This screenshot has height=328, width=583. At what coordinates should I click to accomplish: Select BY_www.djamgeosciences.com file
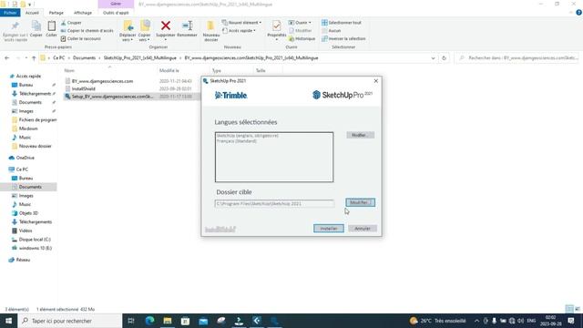tap(102, 81)
